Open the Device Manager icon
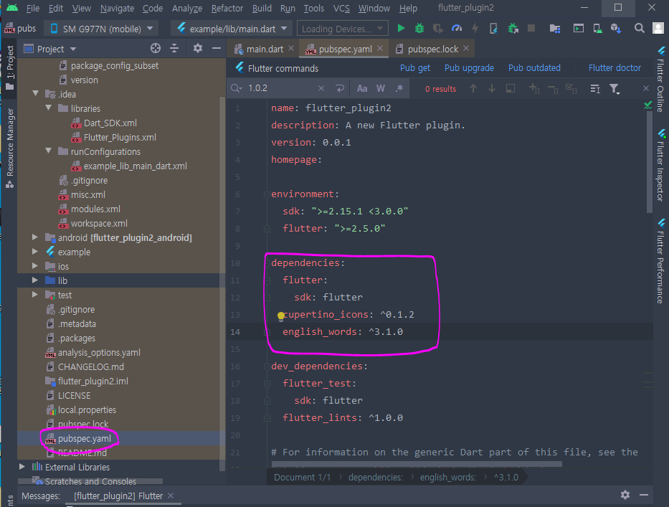The image size is (669, 507). tap(597, 29)
